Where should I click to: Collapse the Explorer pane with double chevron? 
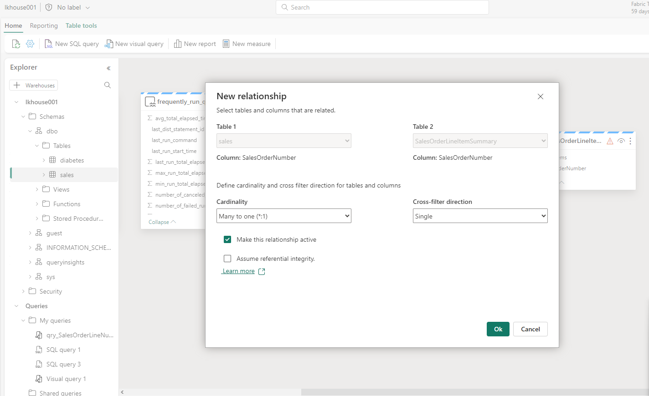pos(108,68)
